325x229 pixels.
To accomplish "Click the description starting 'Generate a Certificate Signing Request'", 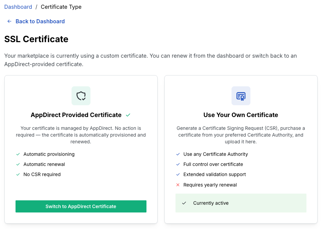I will (x=241, y=135).
